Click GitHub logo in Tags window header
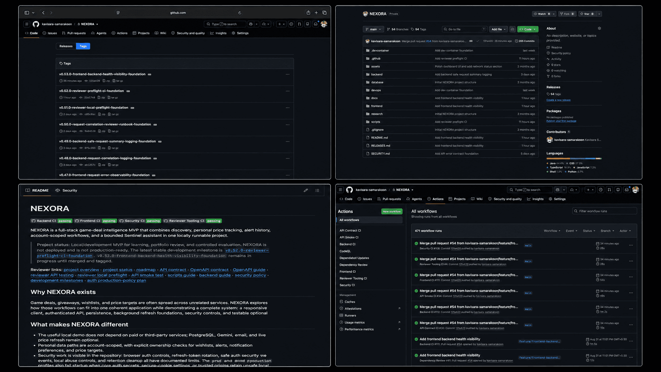 pyautogui.click(x=36, y=24)
